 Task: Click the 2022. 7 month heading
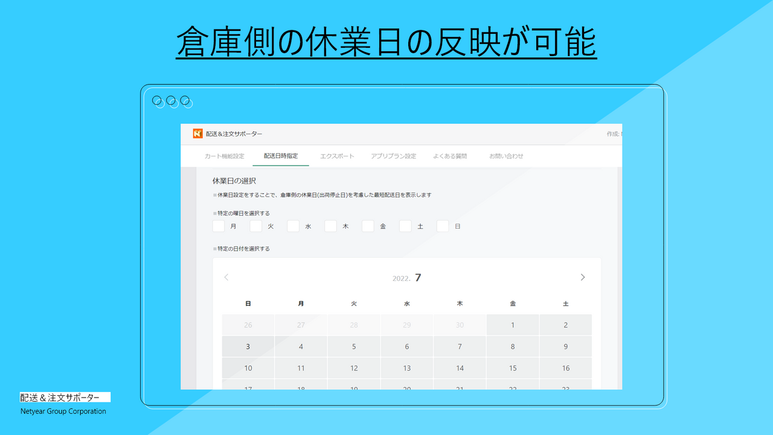[406, 277]
